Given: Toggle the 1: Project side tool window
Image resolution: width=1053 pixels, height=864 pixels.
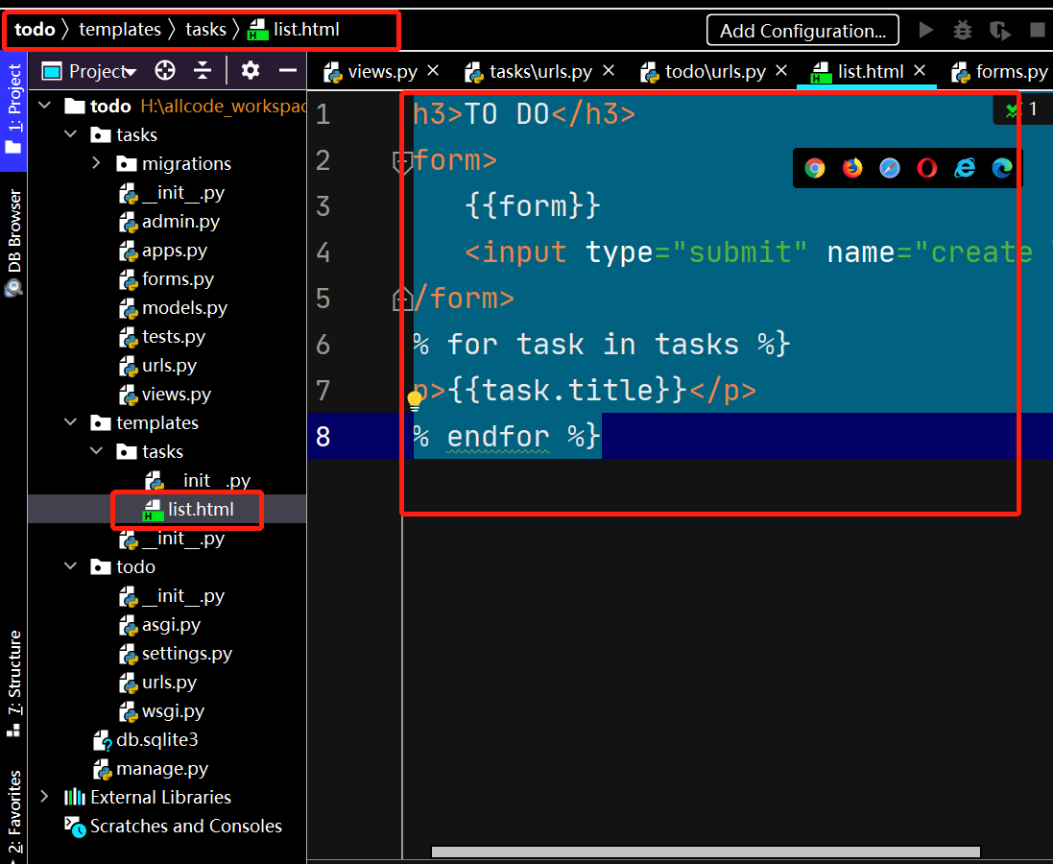Looking at the screenshot, I should tap(13, 109).
